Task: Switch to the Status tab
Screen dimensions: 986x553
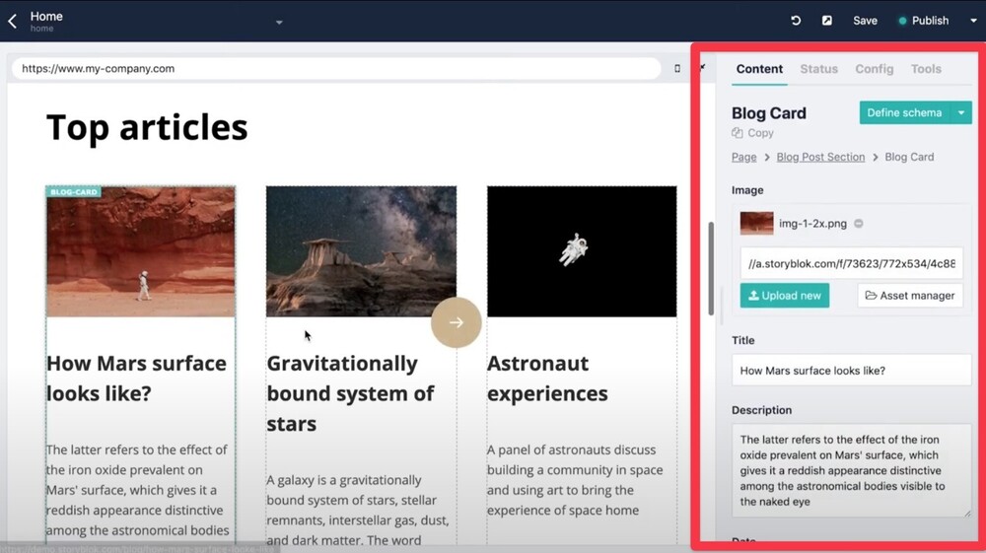Action: (818, 69)
